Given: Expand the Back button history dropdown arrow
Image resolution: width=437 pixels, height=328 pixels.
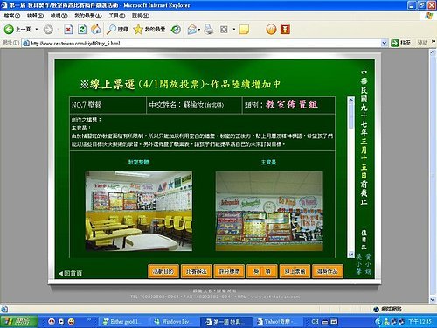Looking at the screenshot, I should [x=37, y=30].
